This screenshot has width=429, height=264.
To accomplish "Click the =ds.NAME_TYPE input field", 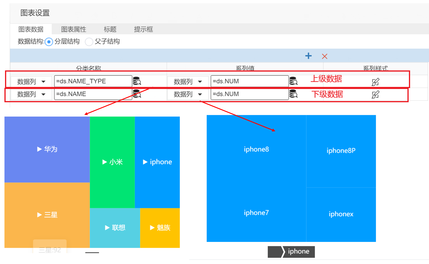I will [93, 81].
